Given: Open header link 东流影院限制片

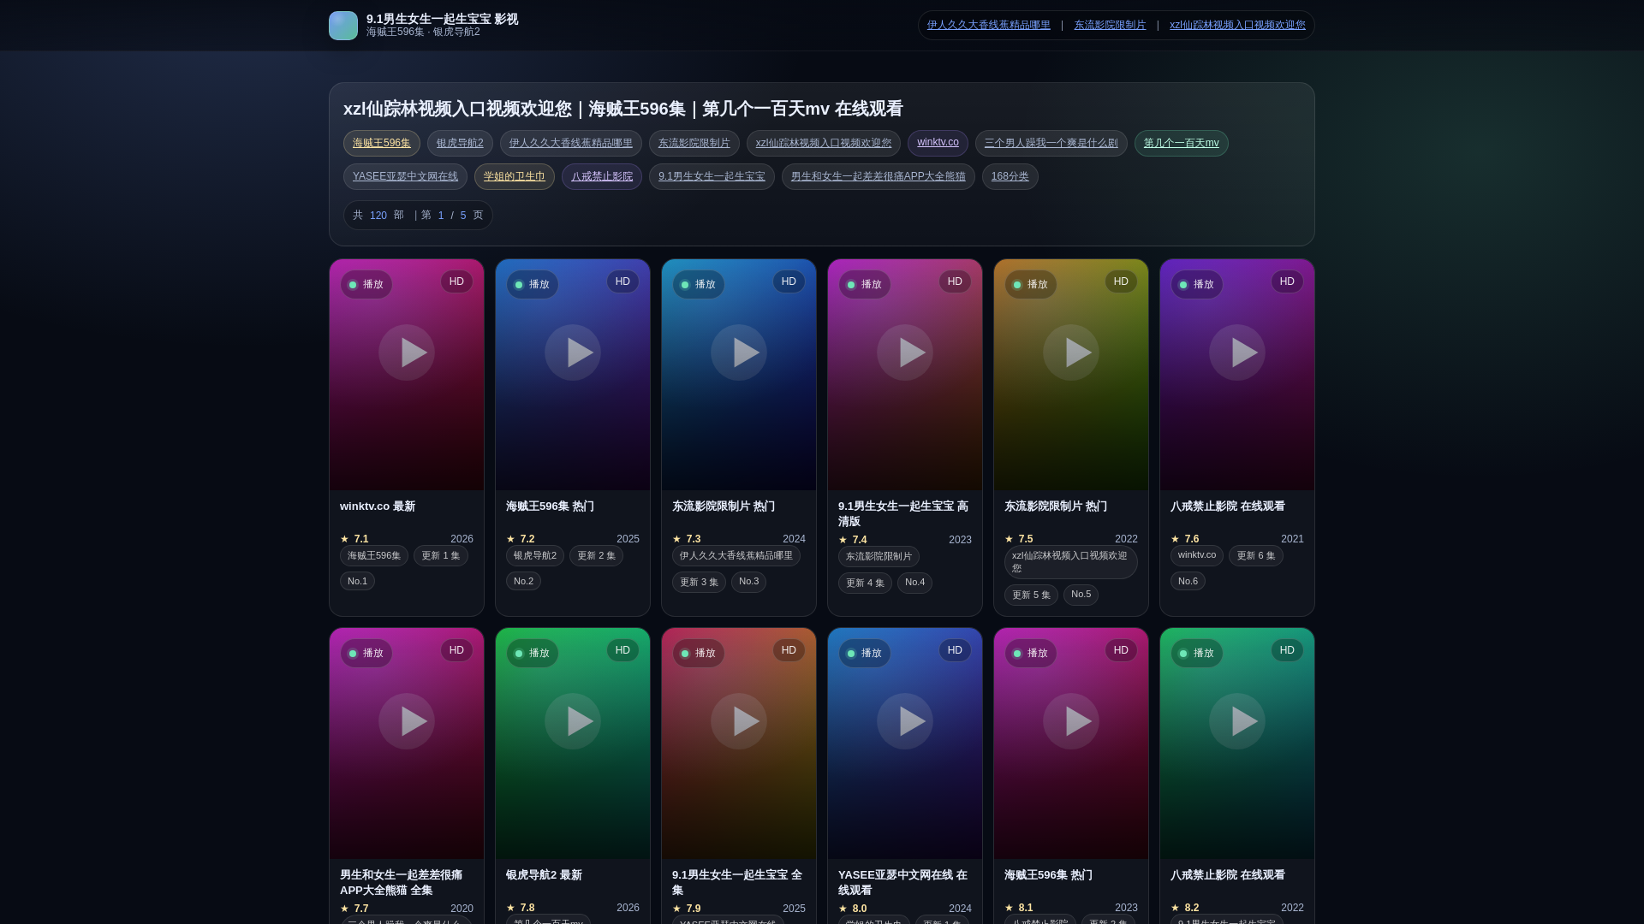Looking at the screenshot, I should pos(1110,26).
